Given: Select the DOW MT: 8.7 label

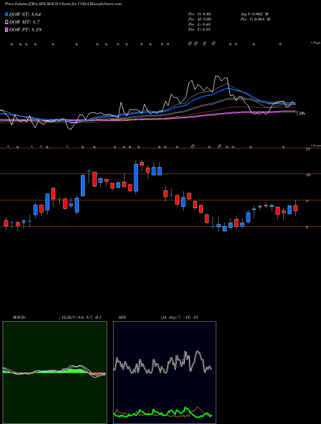Looking at the screenshot, I should pyautogui.click(x=24, y=22).
